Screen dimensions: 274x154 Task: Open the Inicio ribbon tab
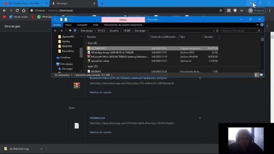point(68,25)
